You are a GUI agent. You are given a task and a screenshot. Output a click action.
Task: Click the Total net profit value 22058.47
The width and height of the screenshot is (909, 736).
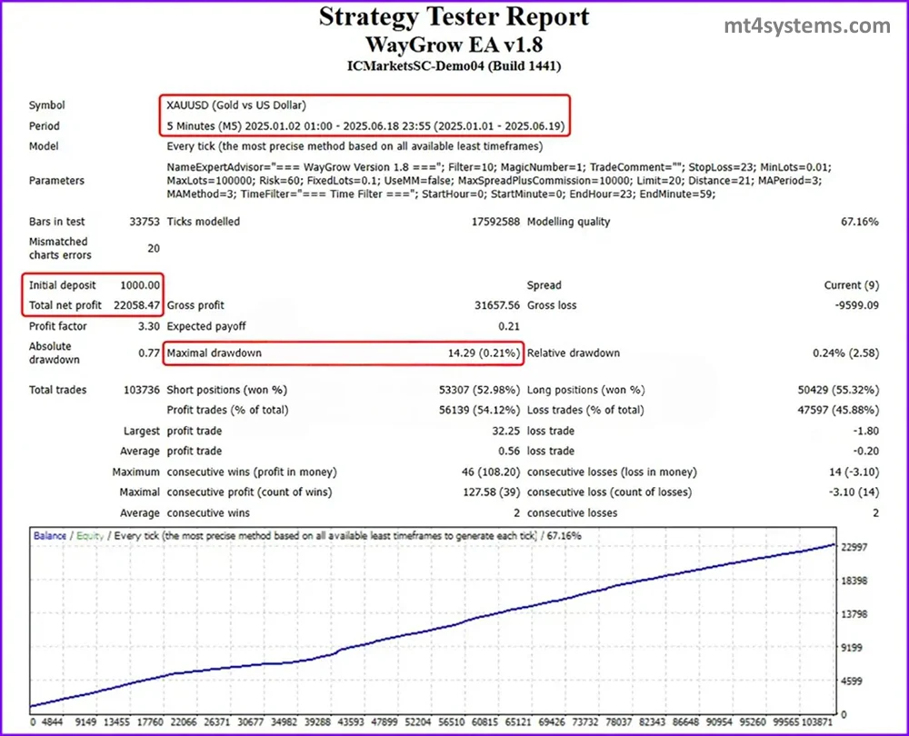(135, 305)
